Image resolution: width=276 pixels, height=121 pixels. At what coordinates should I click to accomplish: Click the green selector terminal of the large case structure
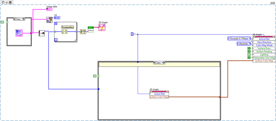point(99,76)
